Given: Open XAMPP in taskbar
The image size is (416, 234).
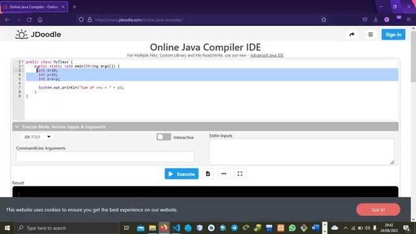Looking at the screenshot, I should 281,228.
